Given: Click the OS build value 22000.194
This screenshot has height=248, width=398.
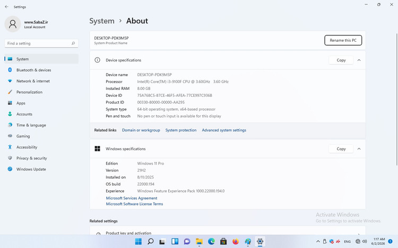Looking at the screenshot, I should (146, 185).
